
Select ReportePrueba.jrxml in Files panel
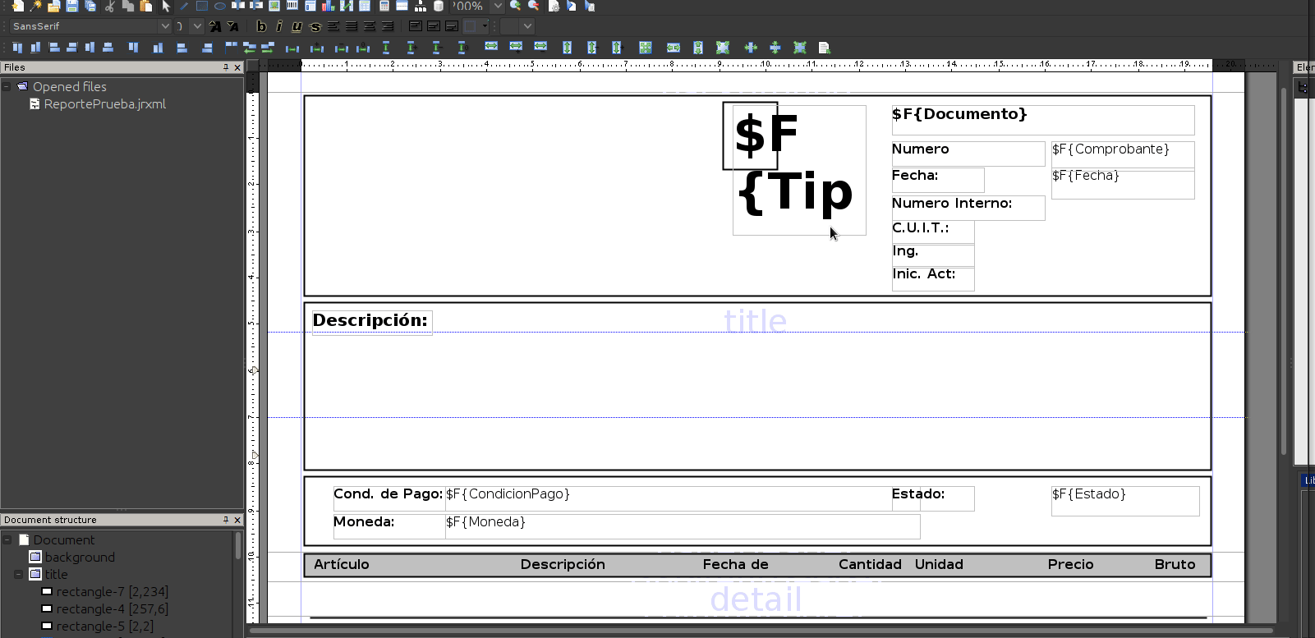click(x=104, y=104)
